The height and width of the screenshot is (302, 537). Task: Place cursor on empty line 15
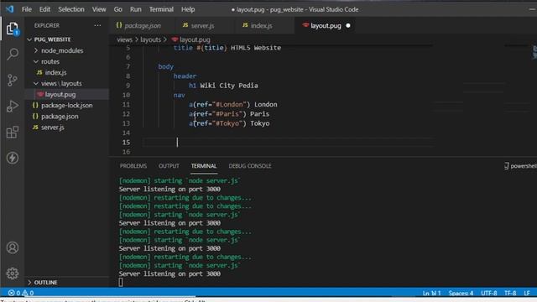288,143
